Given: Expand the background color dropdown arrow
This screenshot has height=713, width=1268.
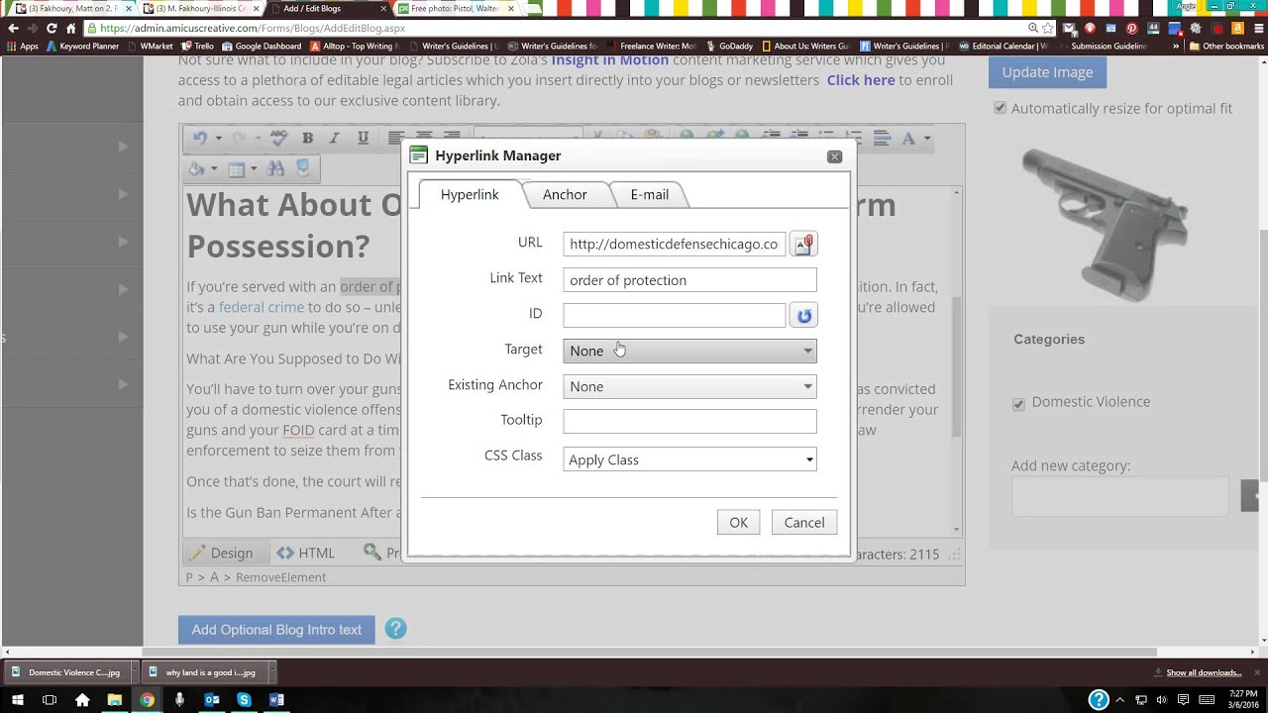Looking at the screenshot, I should point(214,169).
